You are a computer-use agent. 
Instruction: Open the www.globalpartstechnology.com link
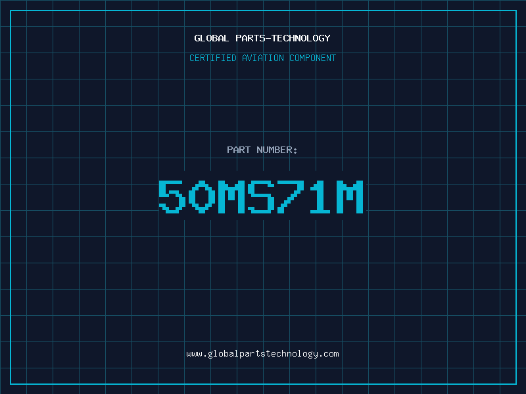pyautogui.click(x=262, y=354)
